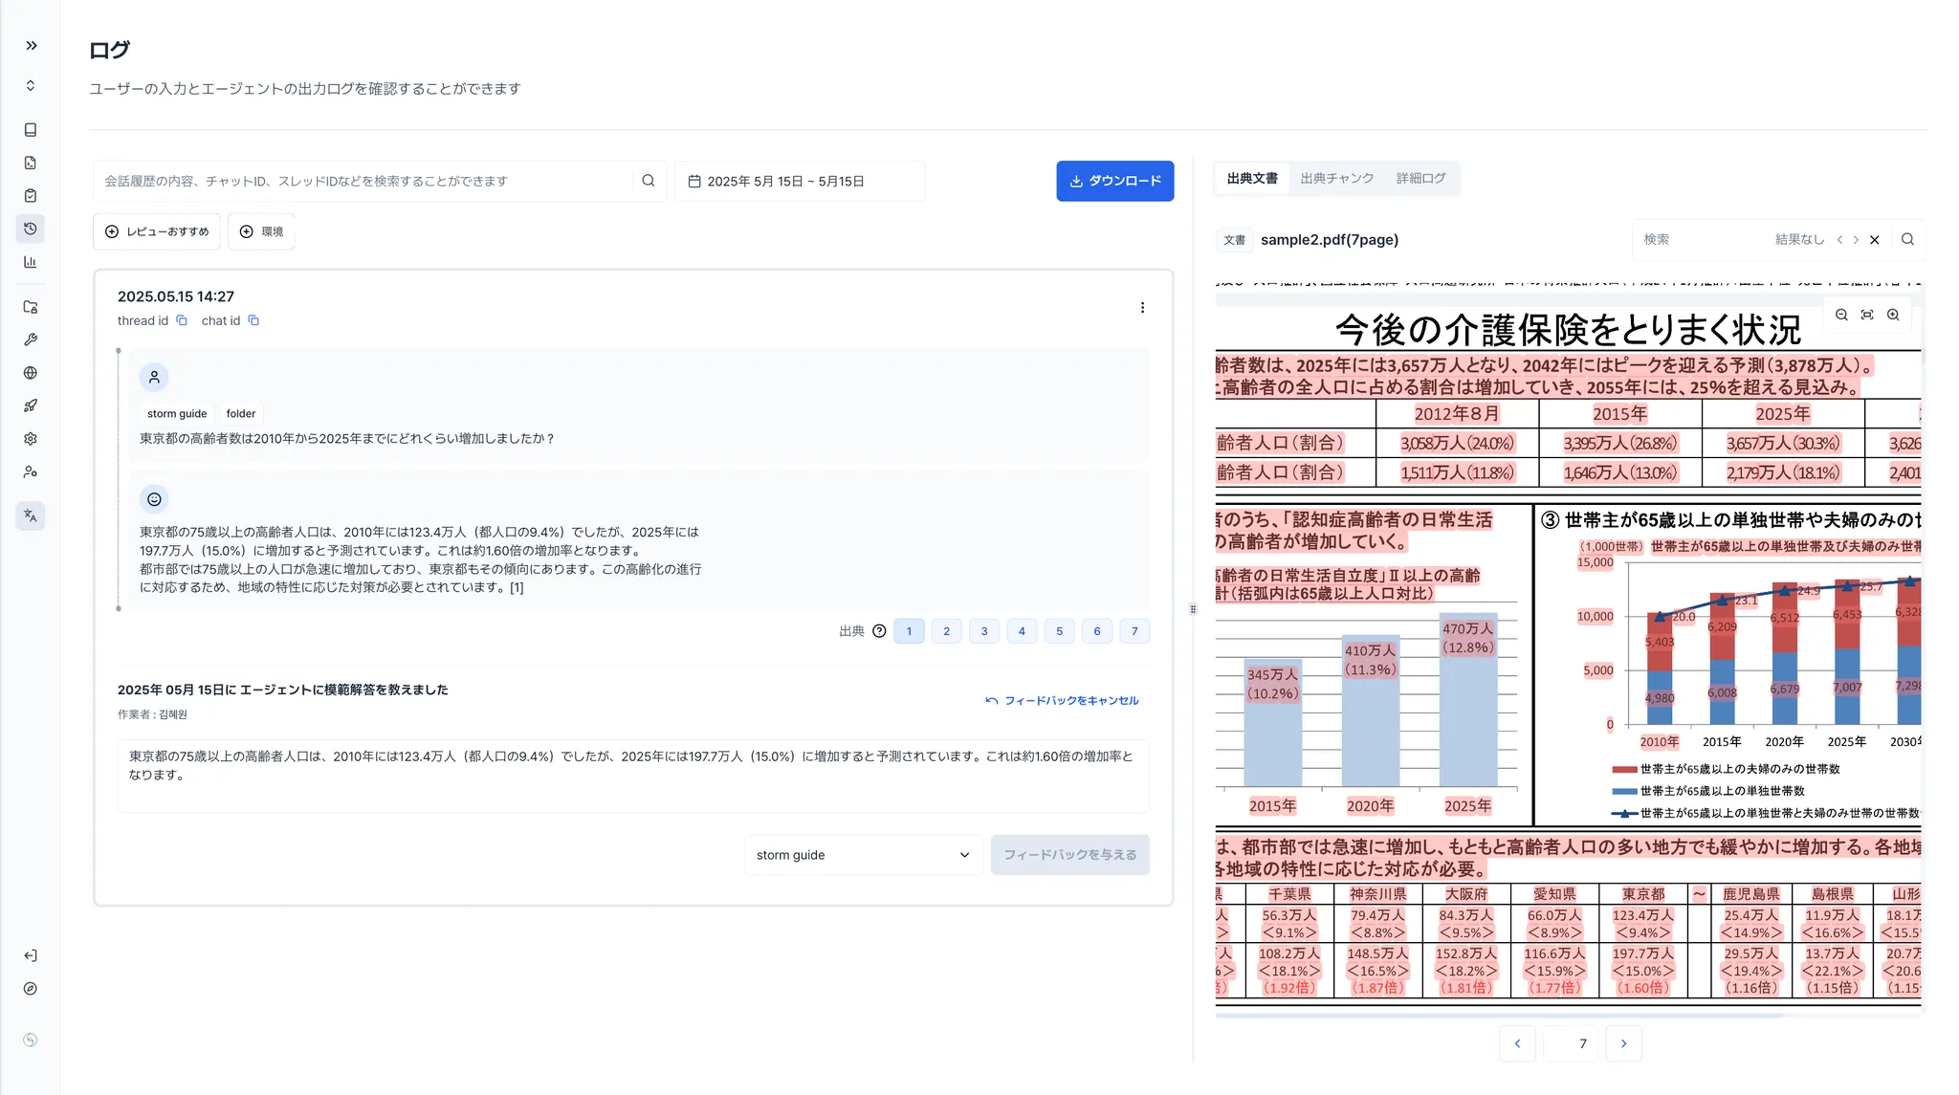
Task: Open the storm guide dropdown
Action: click(x=862, y=855)
